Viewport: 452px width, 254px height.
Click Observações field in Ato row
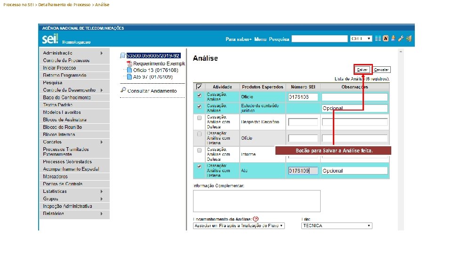(355, 171)
